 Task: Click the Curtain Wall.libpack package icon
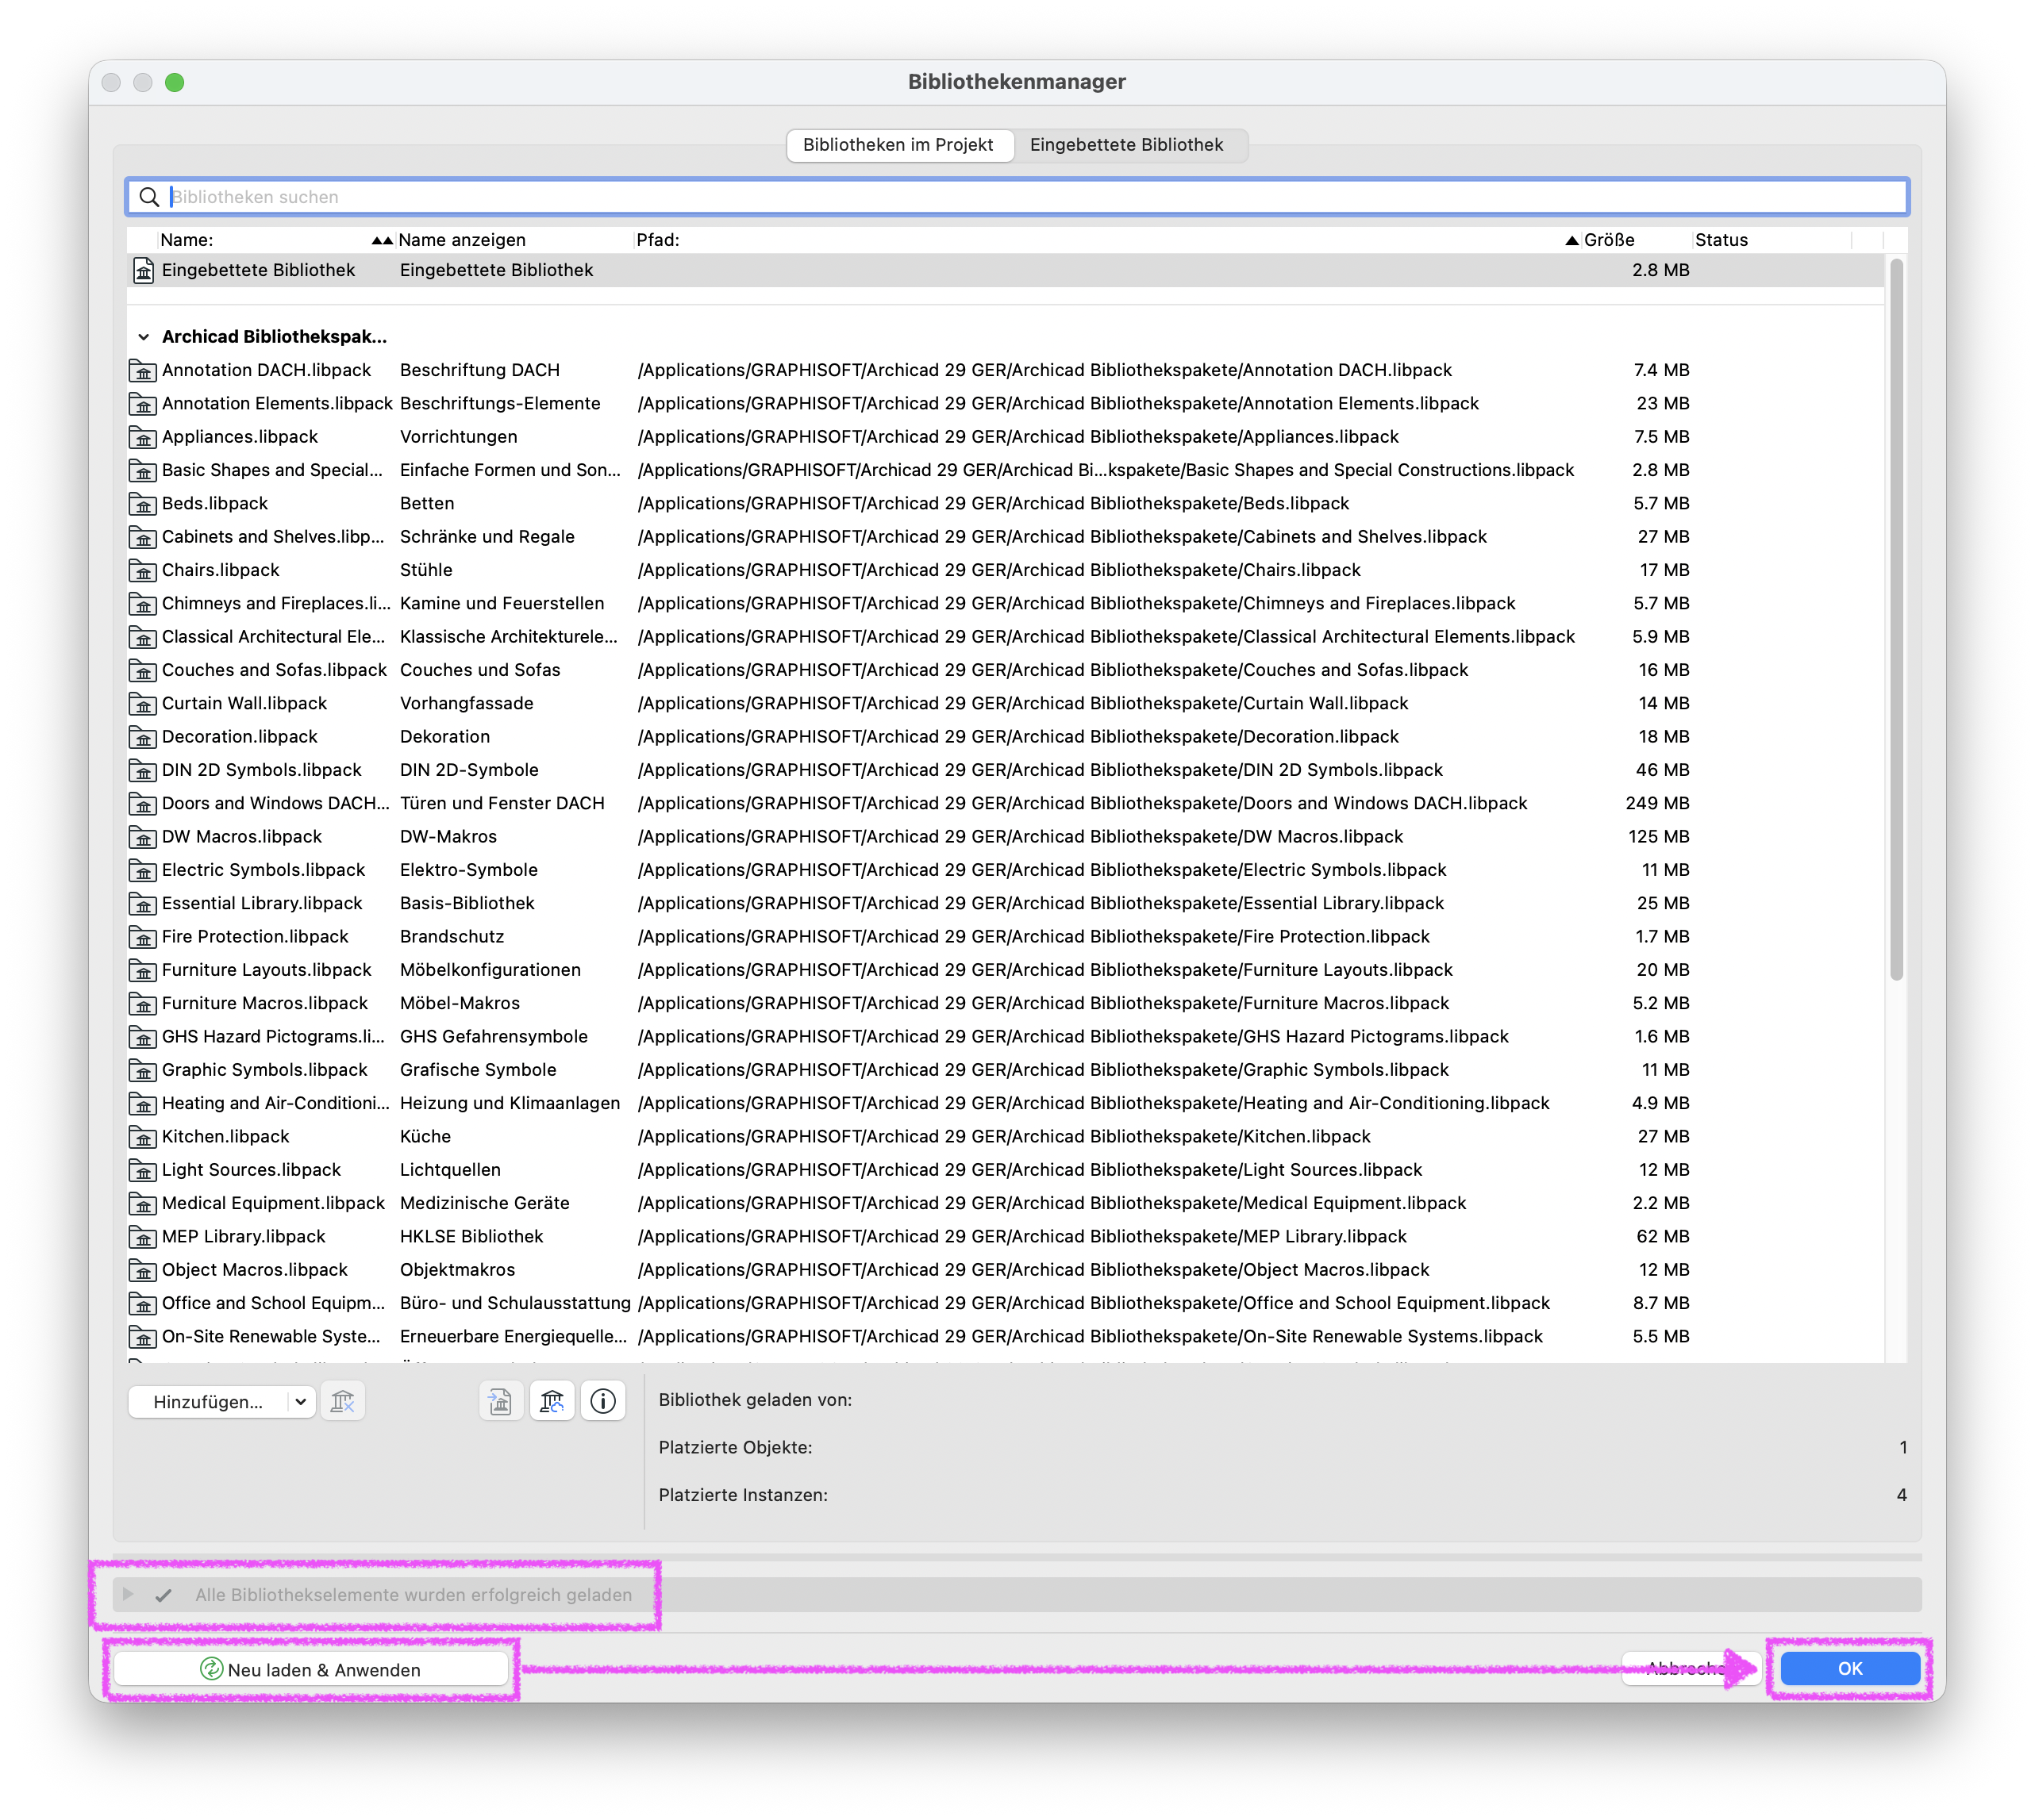(143, 703)
